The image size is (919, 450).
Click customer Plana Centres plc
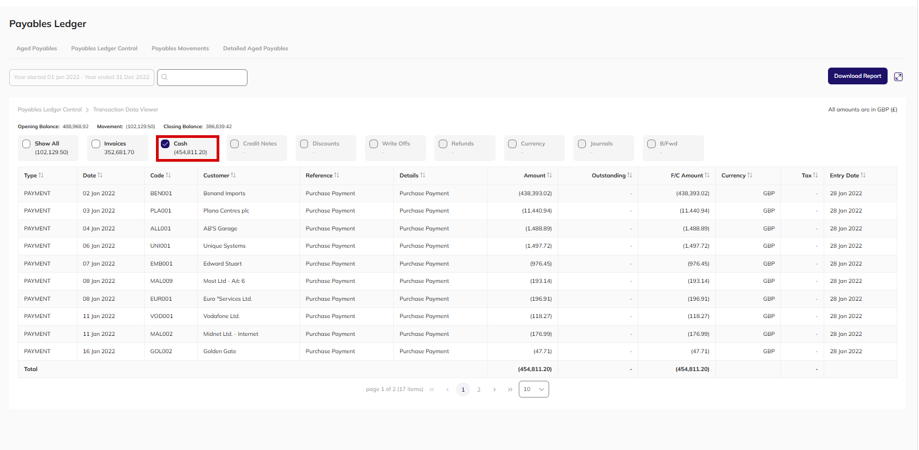(x=226, y=211)
